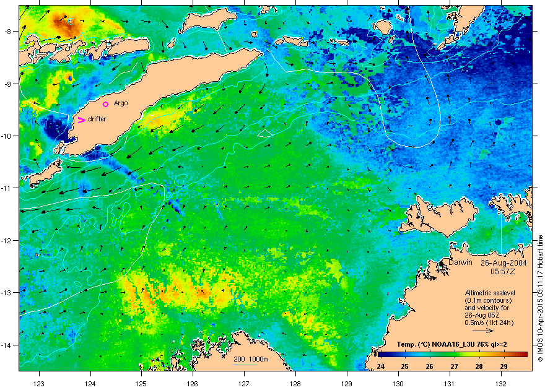
Task: Click the longitude axis label 128
Action: pos(295,383)
